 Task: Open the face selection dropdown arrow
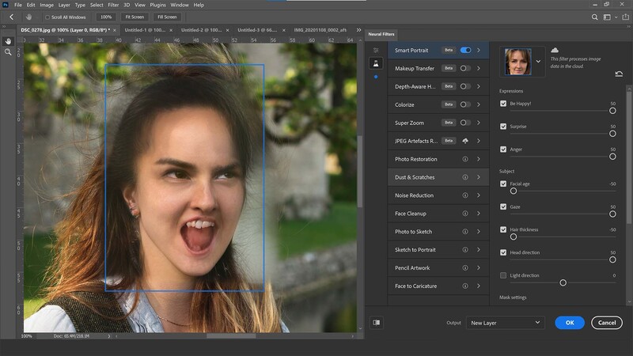point(538,62)
